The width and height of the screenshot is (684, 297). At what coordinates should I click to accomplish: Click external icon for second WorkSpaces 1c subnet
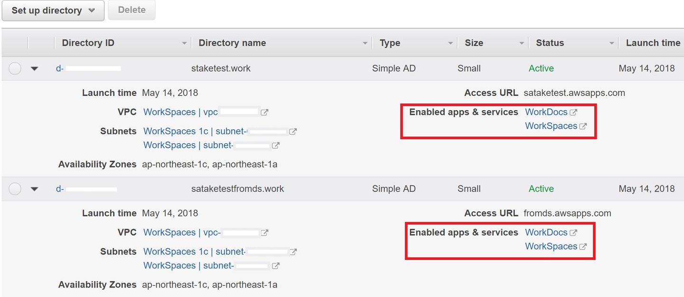click(294, 252)
